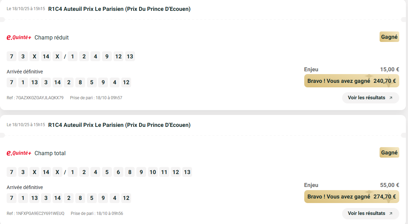Select the Gagné badge on the Champ réduit bet
Screen dimensions: 408x224
(x=389, y=37)
